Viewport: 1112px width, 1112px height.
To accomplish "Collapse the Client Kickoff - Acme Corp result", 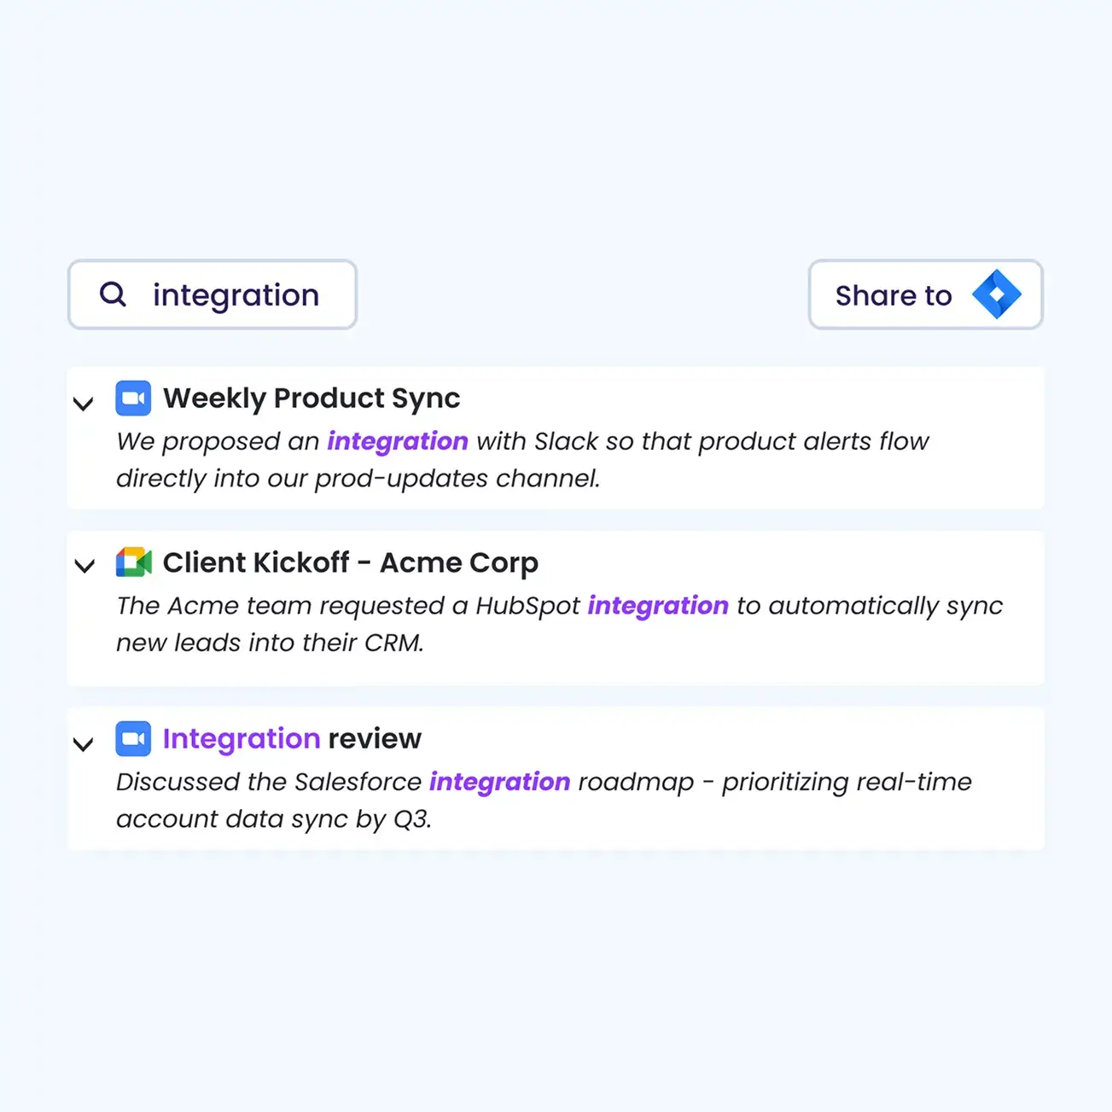I will [84, 565].
